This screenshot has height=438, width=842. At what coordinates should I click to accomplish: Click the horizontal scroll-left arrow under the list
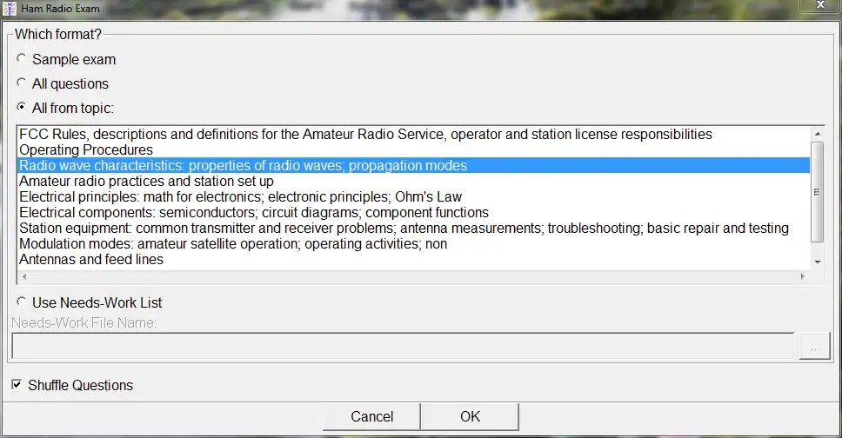tap(24, 277)
